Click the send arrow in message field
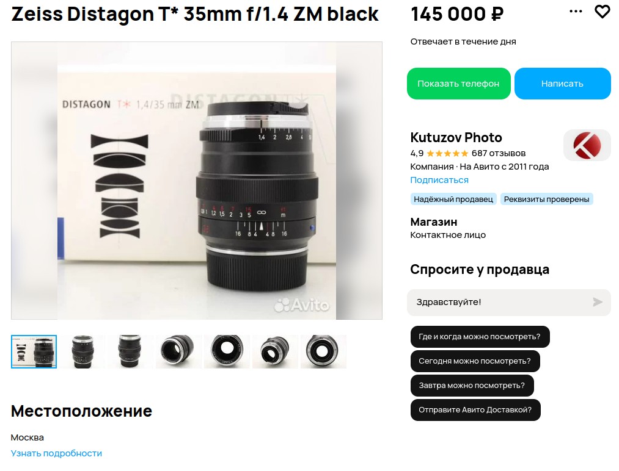619x471 pixels. [598, 302]
